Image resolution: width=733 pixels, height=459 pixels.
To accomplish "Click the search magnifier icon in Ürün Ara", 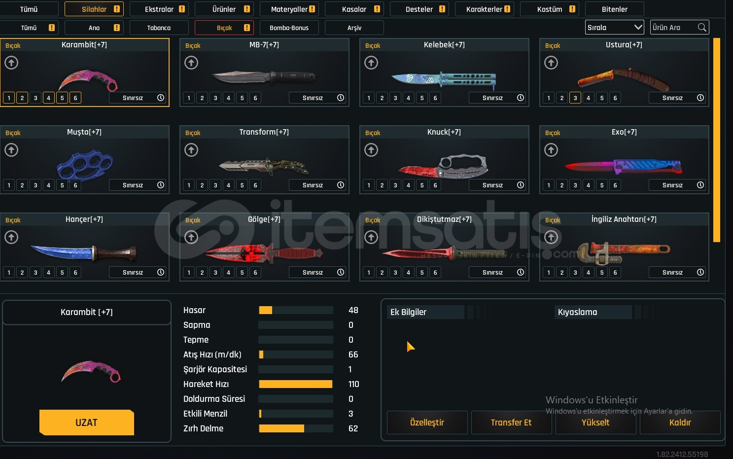I will (702, 28).
